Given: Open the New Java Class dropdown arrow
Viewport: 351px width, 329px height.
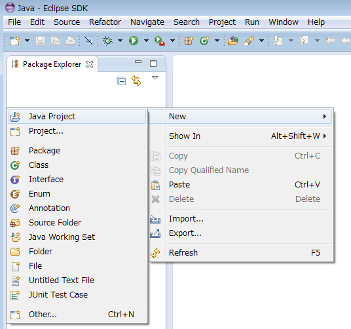Looking at the screenshot, I should click(x=217, y=41).
